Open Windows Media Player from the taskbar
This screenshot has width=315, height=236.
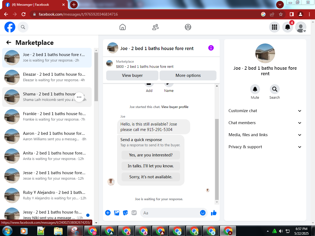point(24,231)
